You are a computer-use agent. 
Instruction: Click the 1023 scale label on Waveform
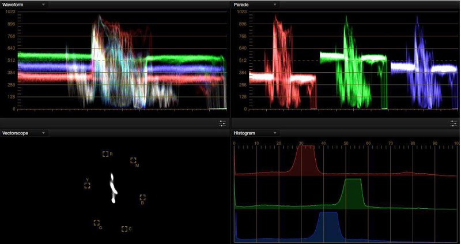pos(9,12)
